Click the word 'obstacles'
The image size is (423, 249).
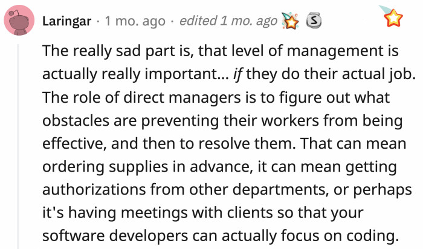click(76, 121)
